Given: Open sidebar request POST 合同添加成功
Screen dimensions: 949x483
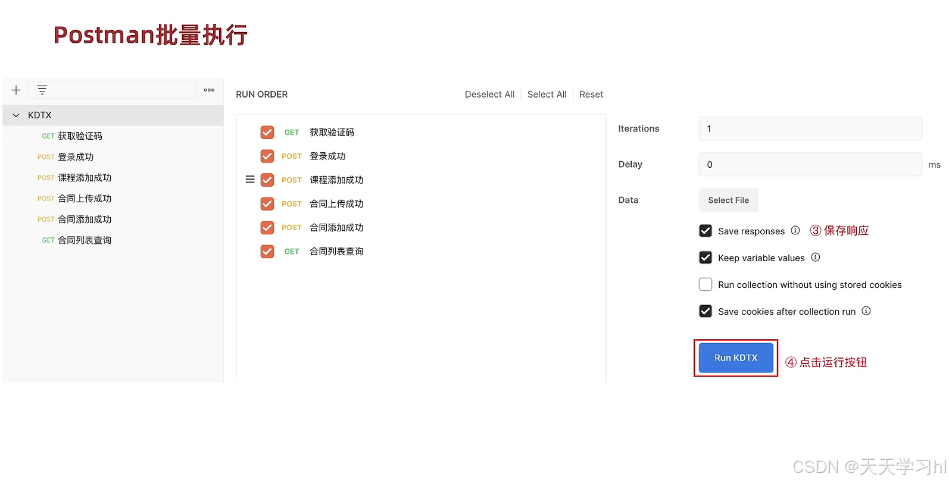Looking at the screenshot, I should 74,219.
